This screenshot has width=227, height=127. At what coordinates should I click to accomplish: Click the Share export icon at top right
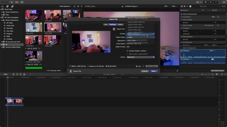click(224, 2)
